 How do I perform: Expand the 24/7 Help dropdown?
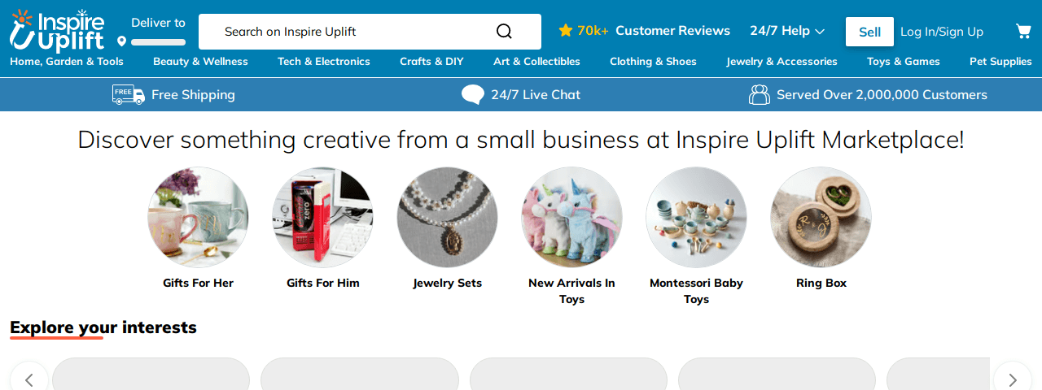point(787,31)
